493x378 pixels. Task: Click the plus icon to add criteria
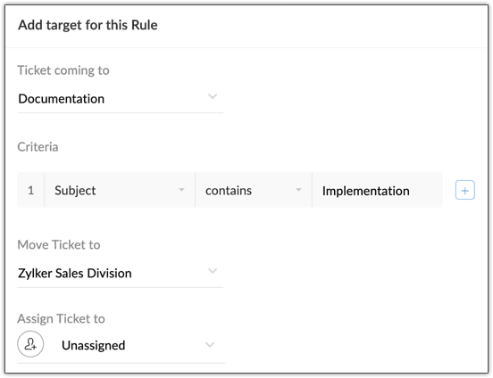tap(464, 190)
